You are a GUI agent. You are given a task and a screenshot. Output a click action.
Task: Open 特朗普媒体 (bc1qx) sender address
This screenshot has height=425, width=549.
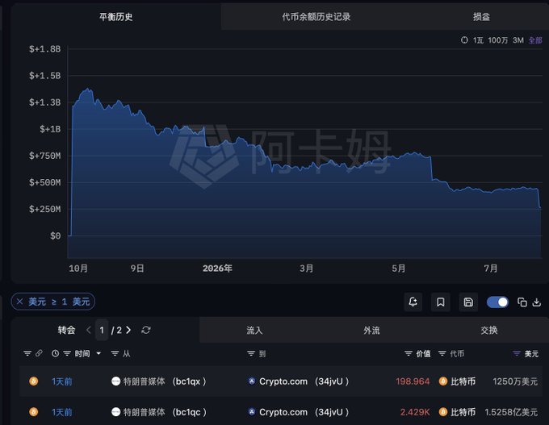[158, 381]
